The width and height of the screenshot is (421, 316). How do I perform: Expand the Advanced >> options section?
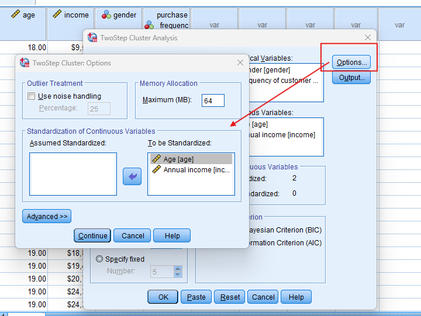pyautogui.click(x=47, y=217)
